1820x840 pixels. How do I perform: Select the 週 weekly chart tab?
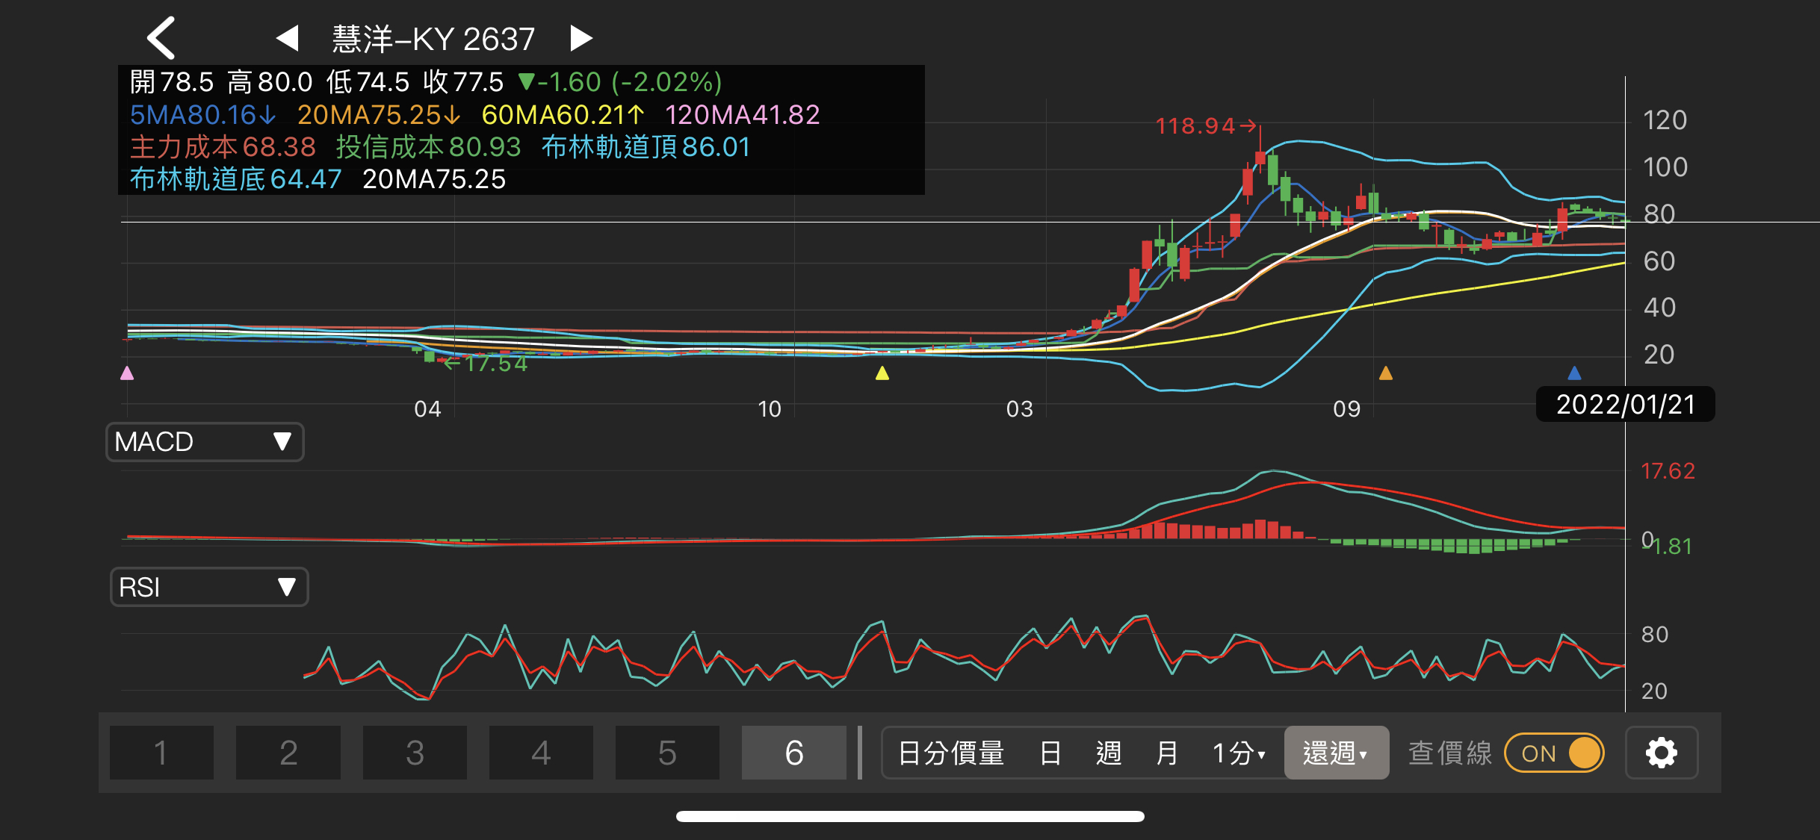[x=1108, y=753]
